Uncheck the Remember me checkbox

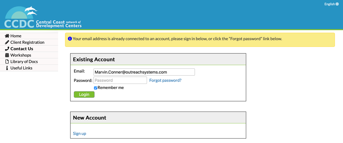pyautogui.click(x=96, y=88)
